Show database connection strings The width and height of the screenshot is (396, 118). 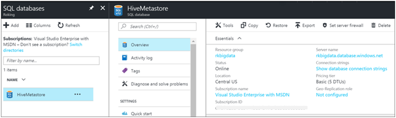tap(352, 69)
